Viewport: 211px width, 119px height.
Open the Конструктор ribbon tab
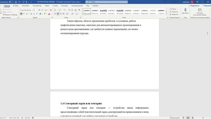[37, 6]
